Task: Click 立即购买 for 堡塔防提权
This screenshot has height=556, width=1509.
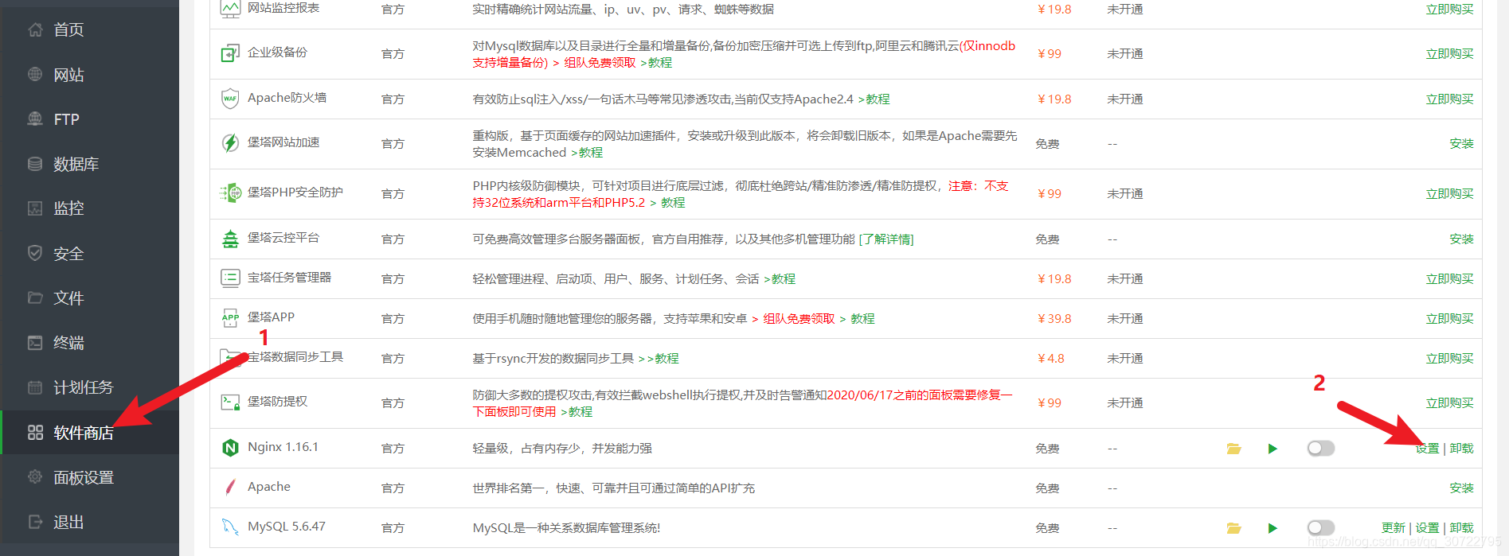Action: [x=1449, y=403]
